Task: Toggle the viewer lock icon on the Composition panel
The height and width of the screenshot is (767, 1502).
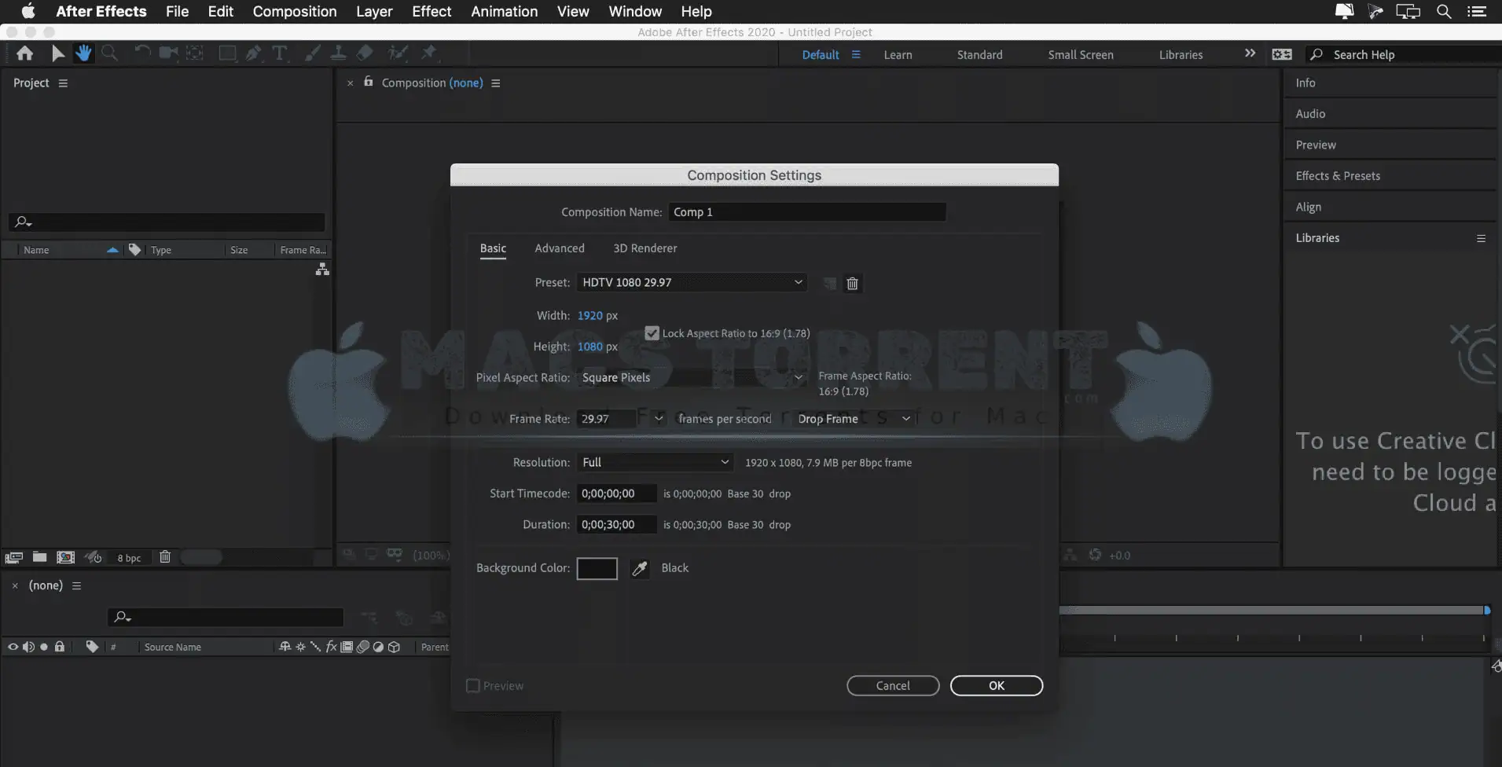Action: (x=368, y=82)
